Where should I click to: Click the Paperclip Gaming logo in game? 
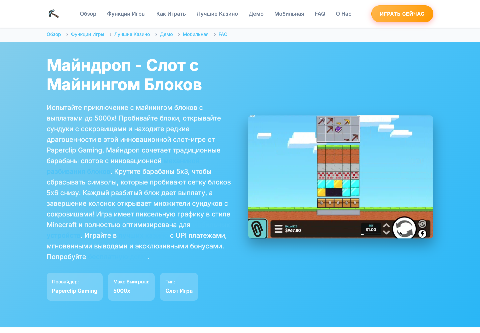point(257,228)
